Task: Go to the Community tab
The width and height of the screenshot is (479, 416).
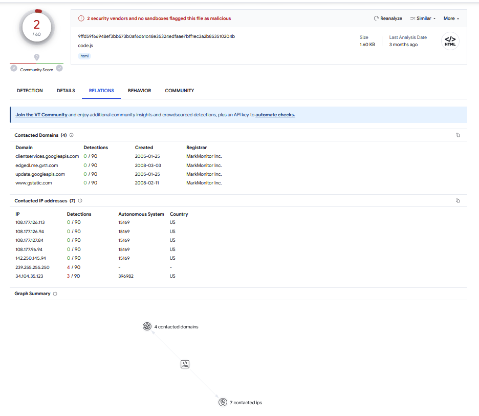Action: point(179,91)
